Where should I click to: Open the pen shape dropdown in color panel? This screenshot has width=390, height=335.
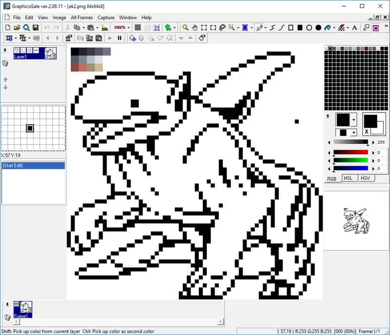coord(354,120)
